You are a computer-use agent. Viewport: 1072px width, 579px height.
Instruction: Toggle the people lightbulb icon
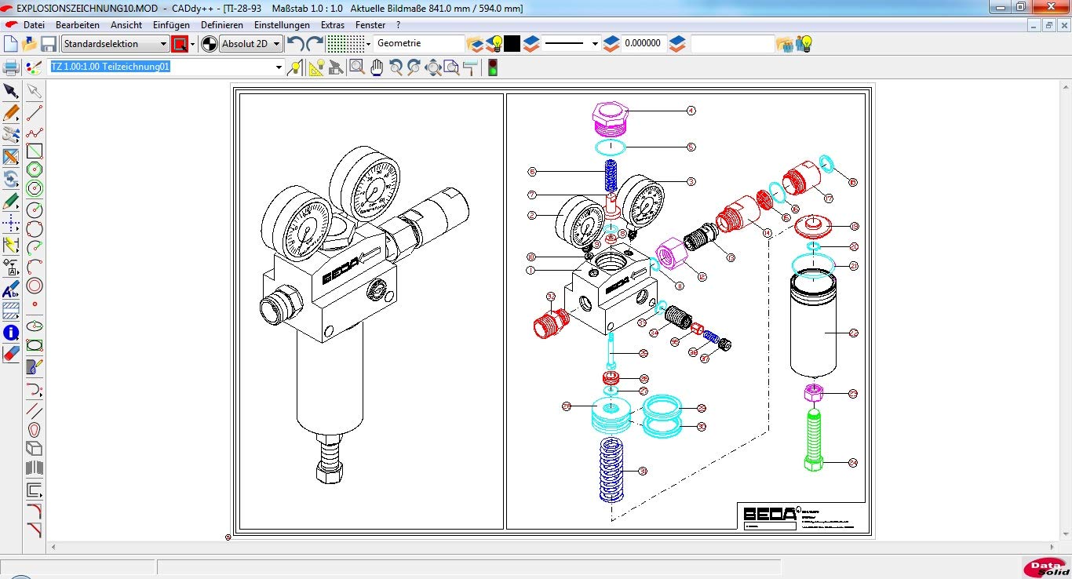click(x=804, y=44)
